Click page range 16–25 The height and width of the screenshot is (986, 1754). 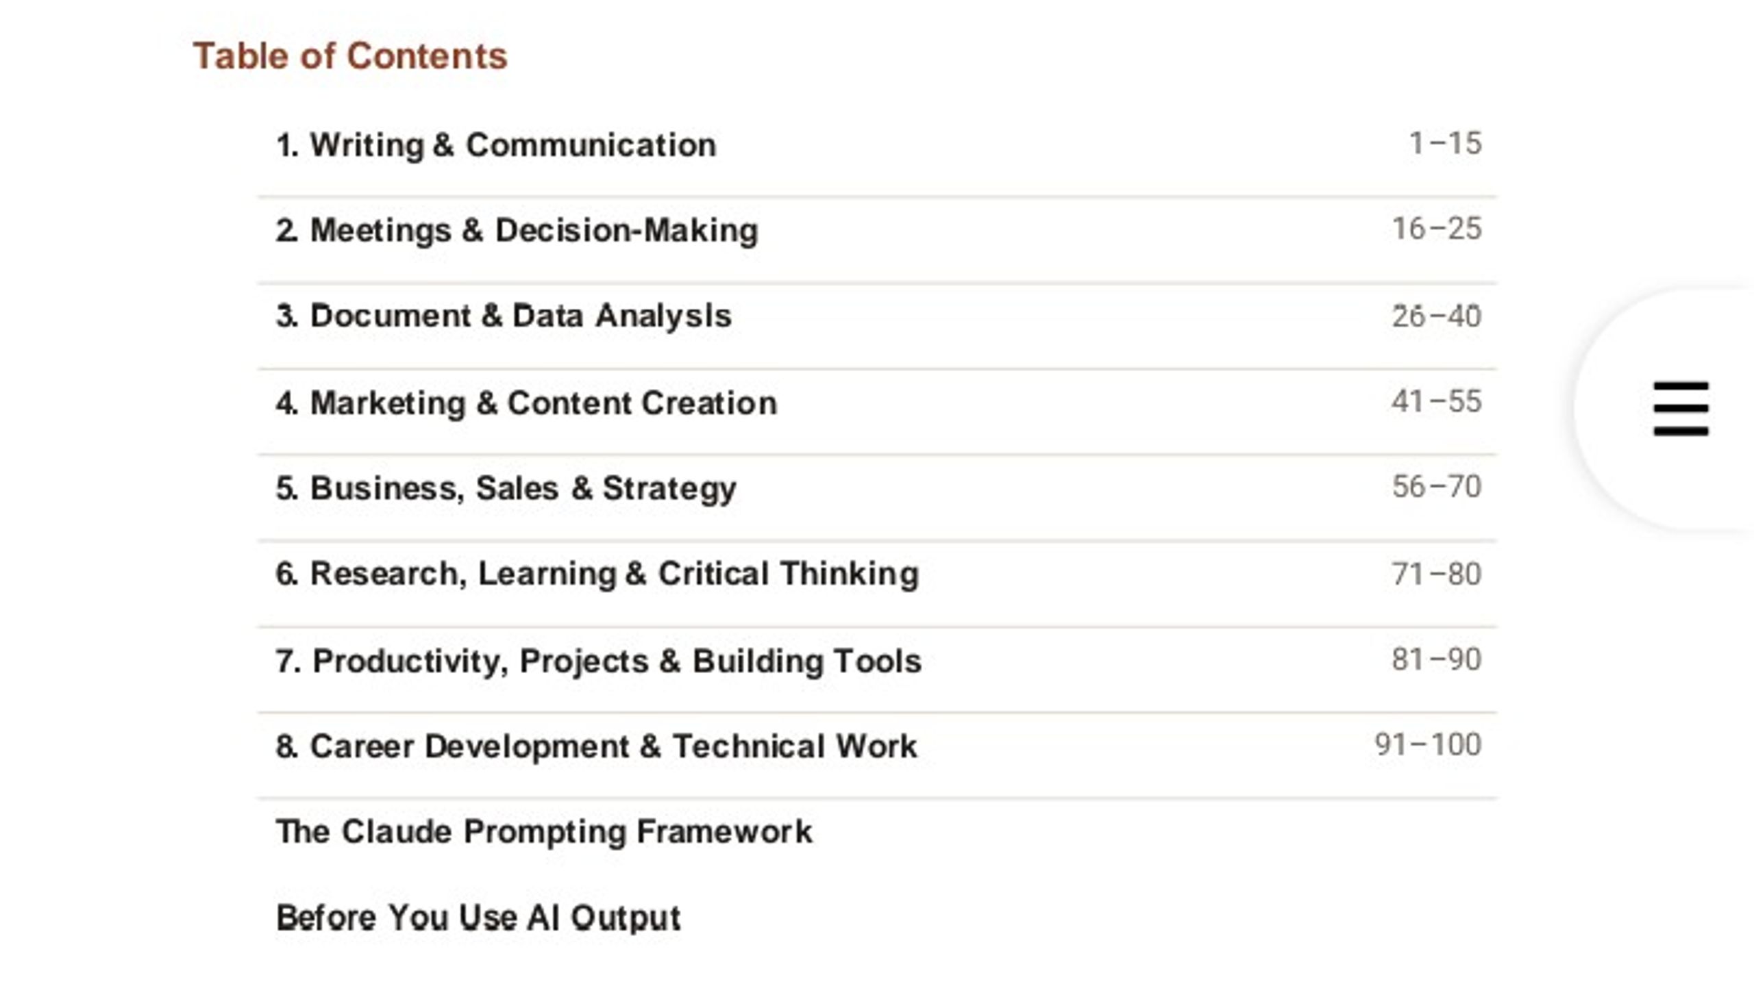pos(1437,229)
